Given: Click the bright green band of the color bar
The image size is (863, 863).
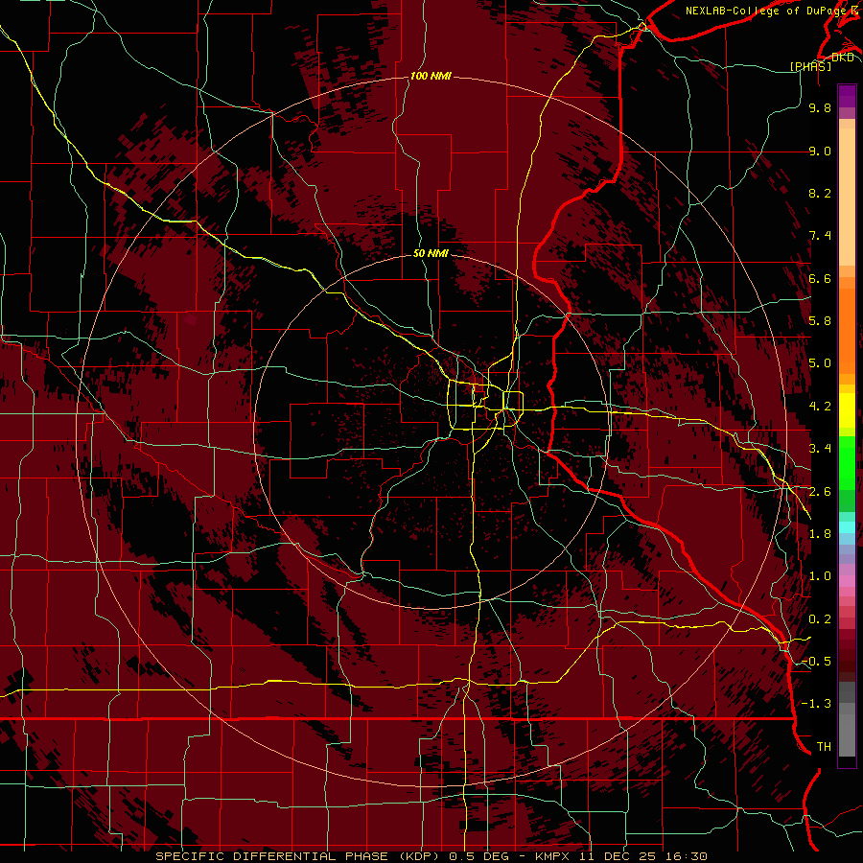Looking at the screenshot, I should click(847, 461).
